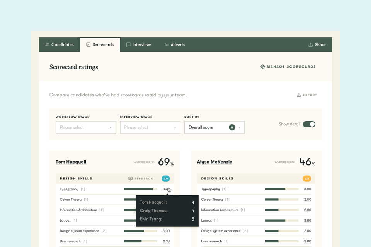Click Alysa's Design system experience bar
This screenshot has width=371, height=247.
click(x=282, y=231)
